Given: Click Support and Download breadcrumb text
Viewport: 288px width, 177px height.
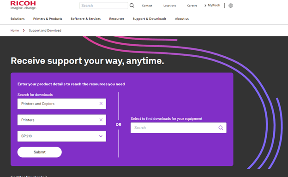Looking at the screenshot, I should (x=45, y=30).
